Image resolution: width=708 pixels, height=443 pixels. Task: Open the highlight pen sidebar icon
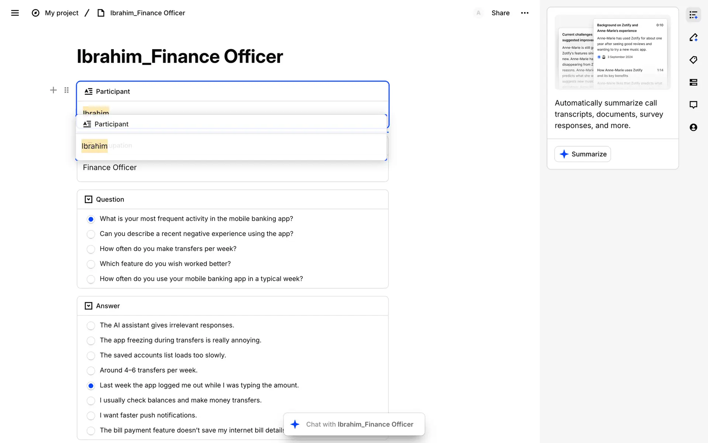click(693, 37)
